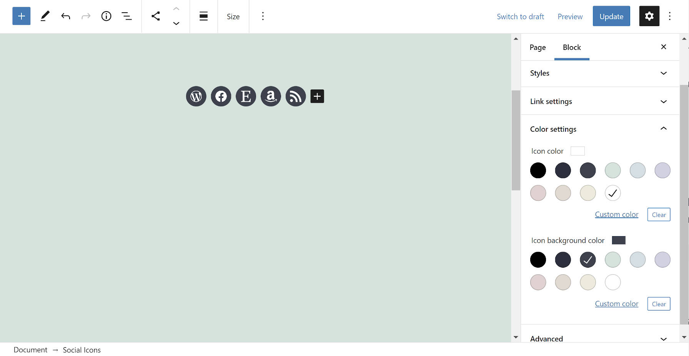Collapse the Color settings section
The image size is (689, 356).
point(599,129)
